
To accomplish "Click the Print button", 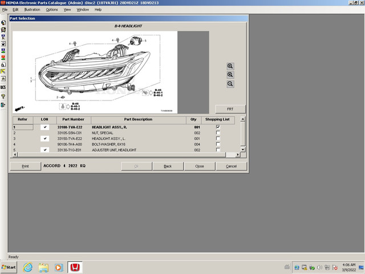I will pos(25,166).
